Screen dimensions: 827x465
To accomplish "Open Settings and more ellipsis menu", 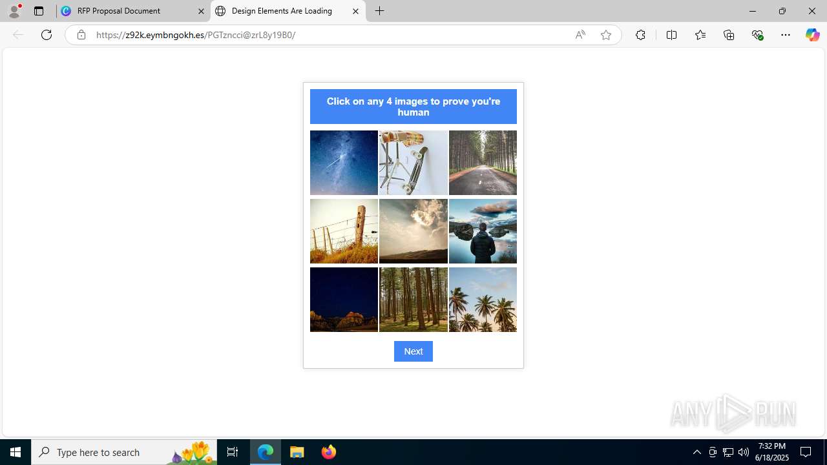I will pos(786,35).
